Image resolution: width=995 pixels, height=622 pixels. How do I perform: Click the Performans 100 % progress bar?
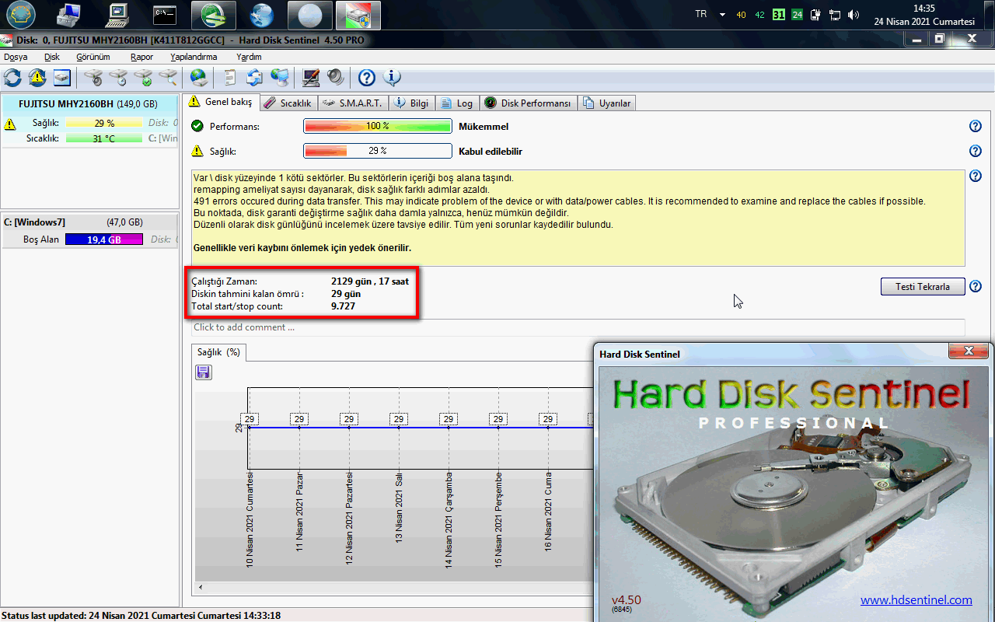click(378, 126)
